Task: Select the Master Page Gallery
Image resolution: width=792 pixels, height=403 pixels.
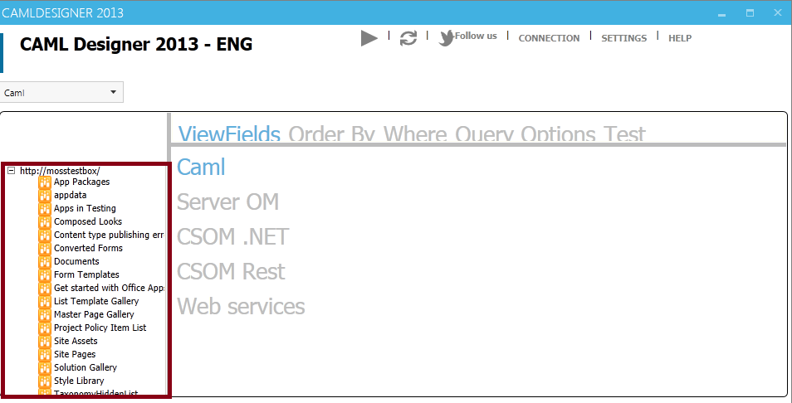Action: 94,314
